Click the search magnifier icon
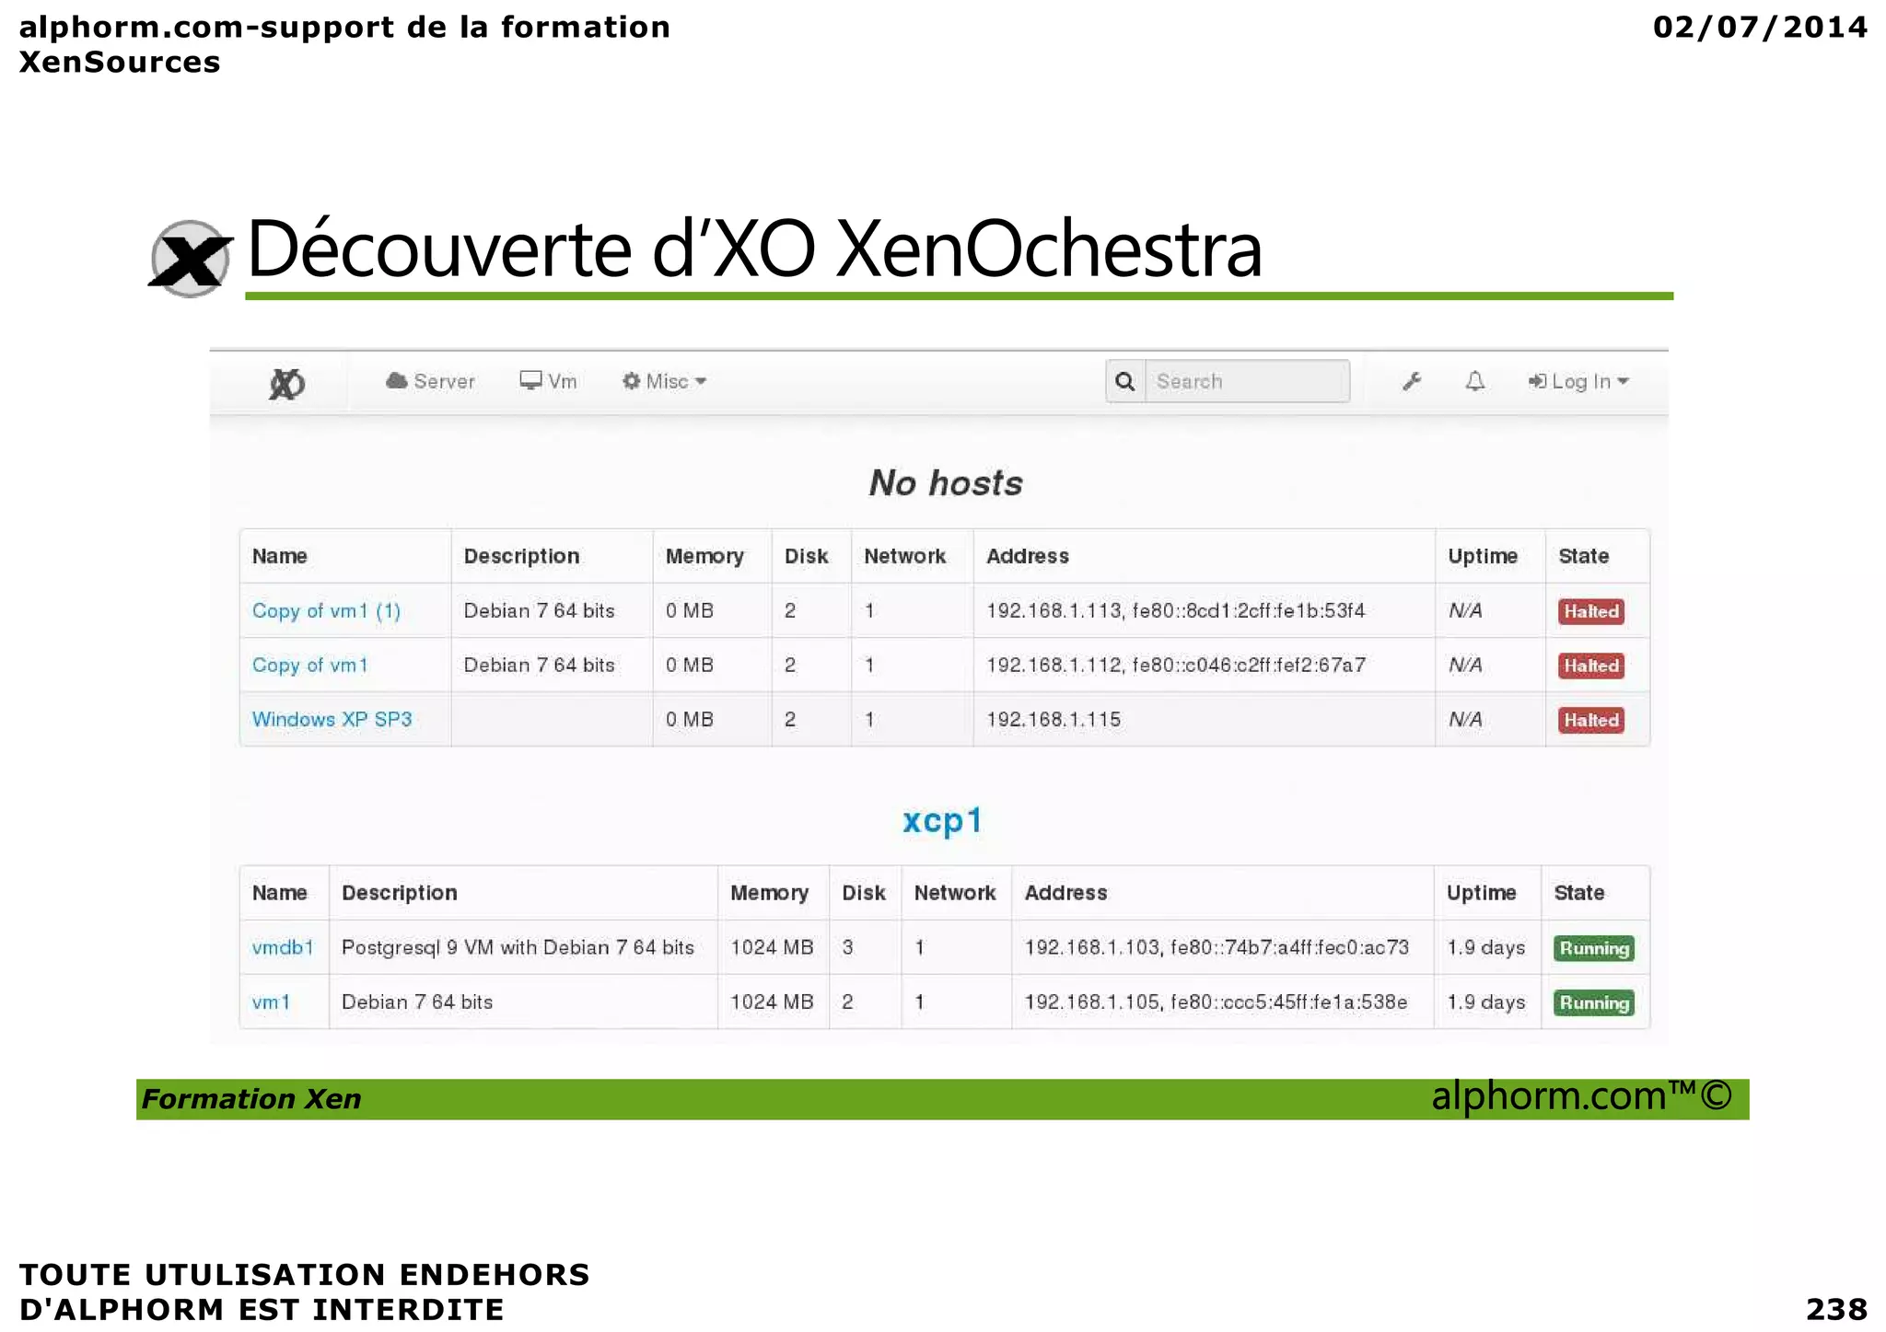The width and height of the screenshot is (1886, 1332). click(x=1125, y=381)
